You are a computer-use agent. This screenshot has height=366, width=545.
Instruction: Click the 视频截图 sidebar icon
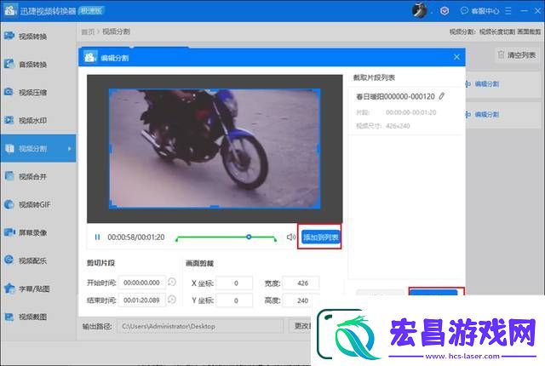click(x=9, y=317)
